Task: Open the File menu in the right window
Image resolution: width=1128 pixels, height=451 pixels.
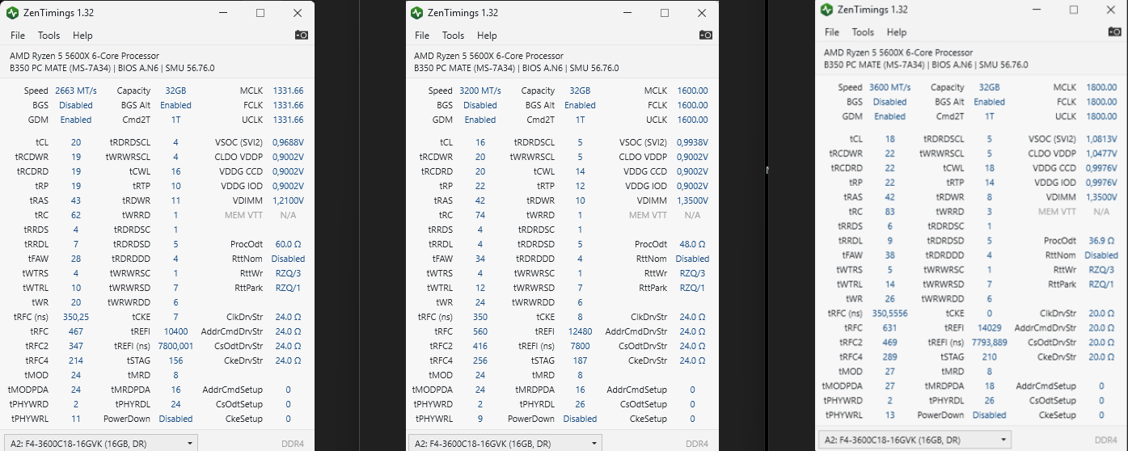Action: tap(832, 32)
